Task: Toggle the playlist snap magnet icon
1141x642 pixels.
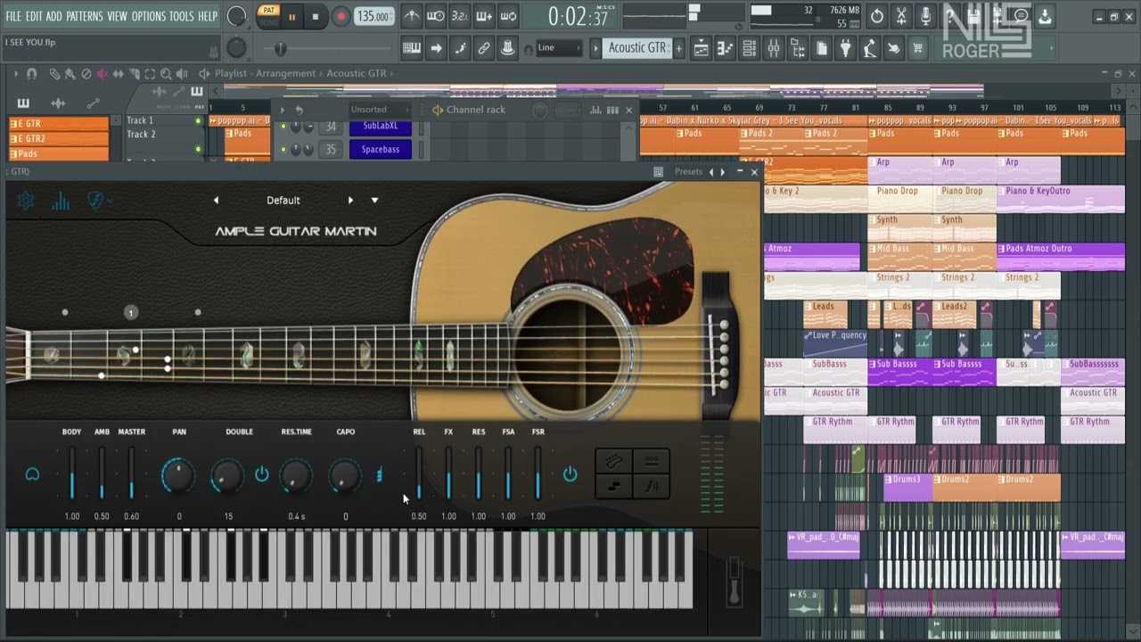Action: point(32,74)
